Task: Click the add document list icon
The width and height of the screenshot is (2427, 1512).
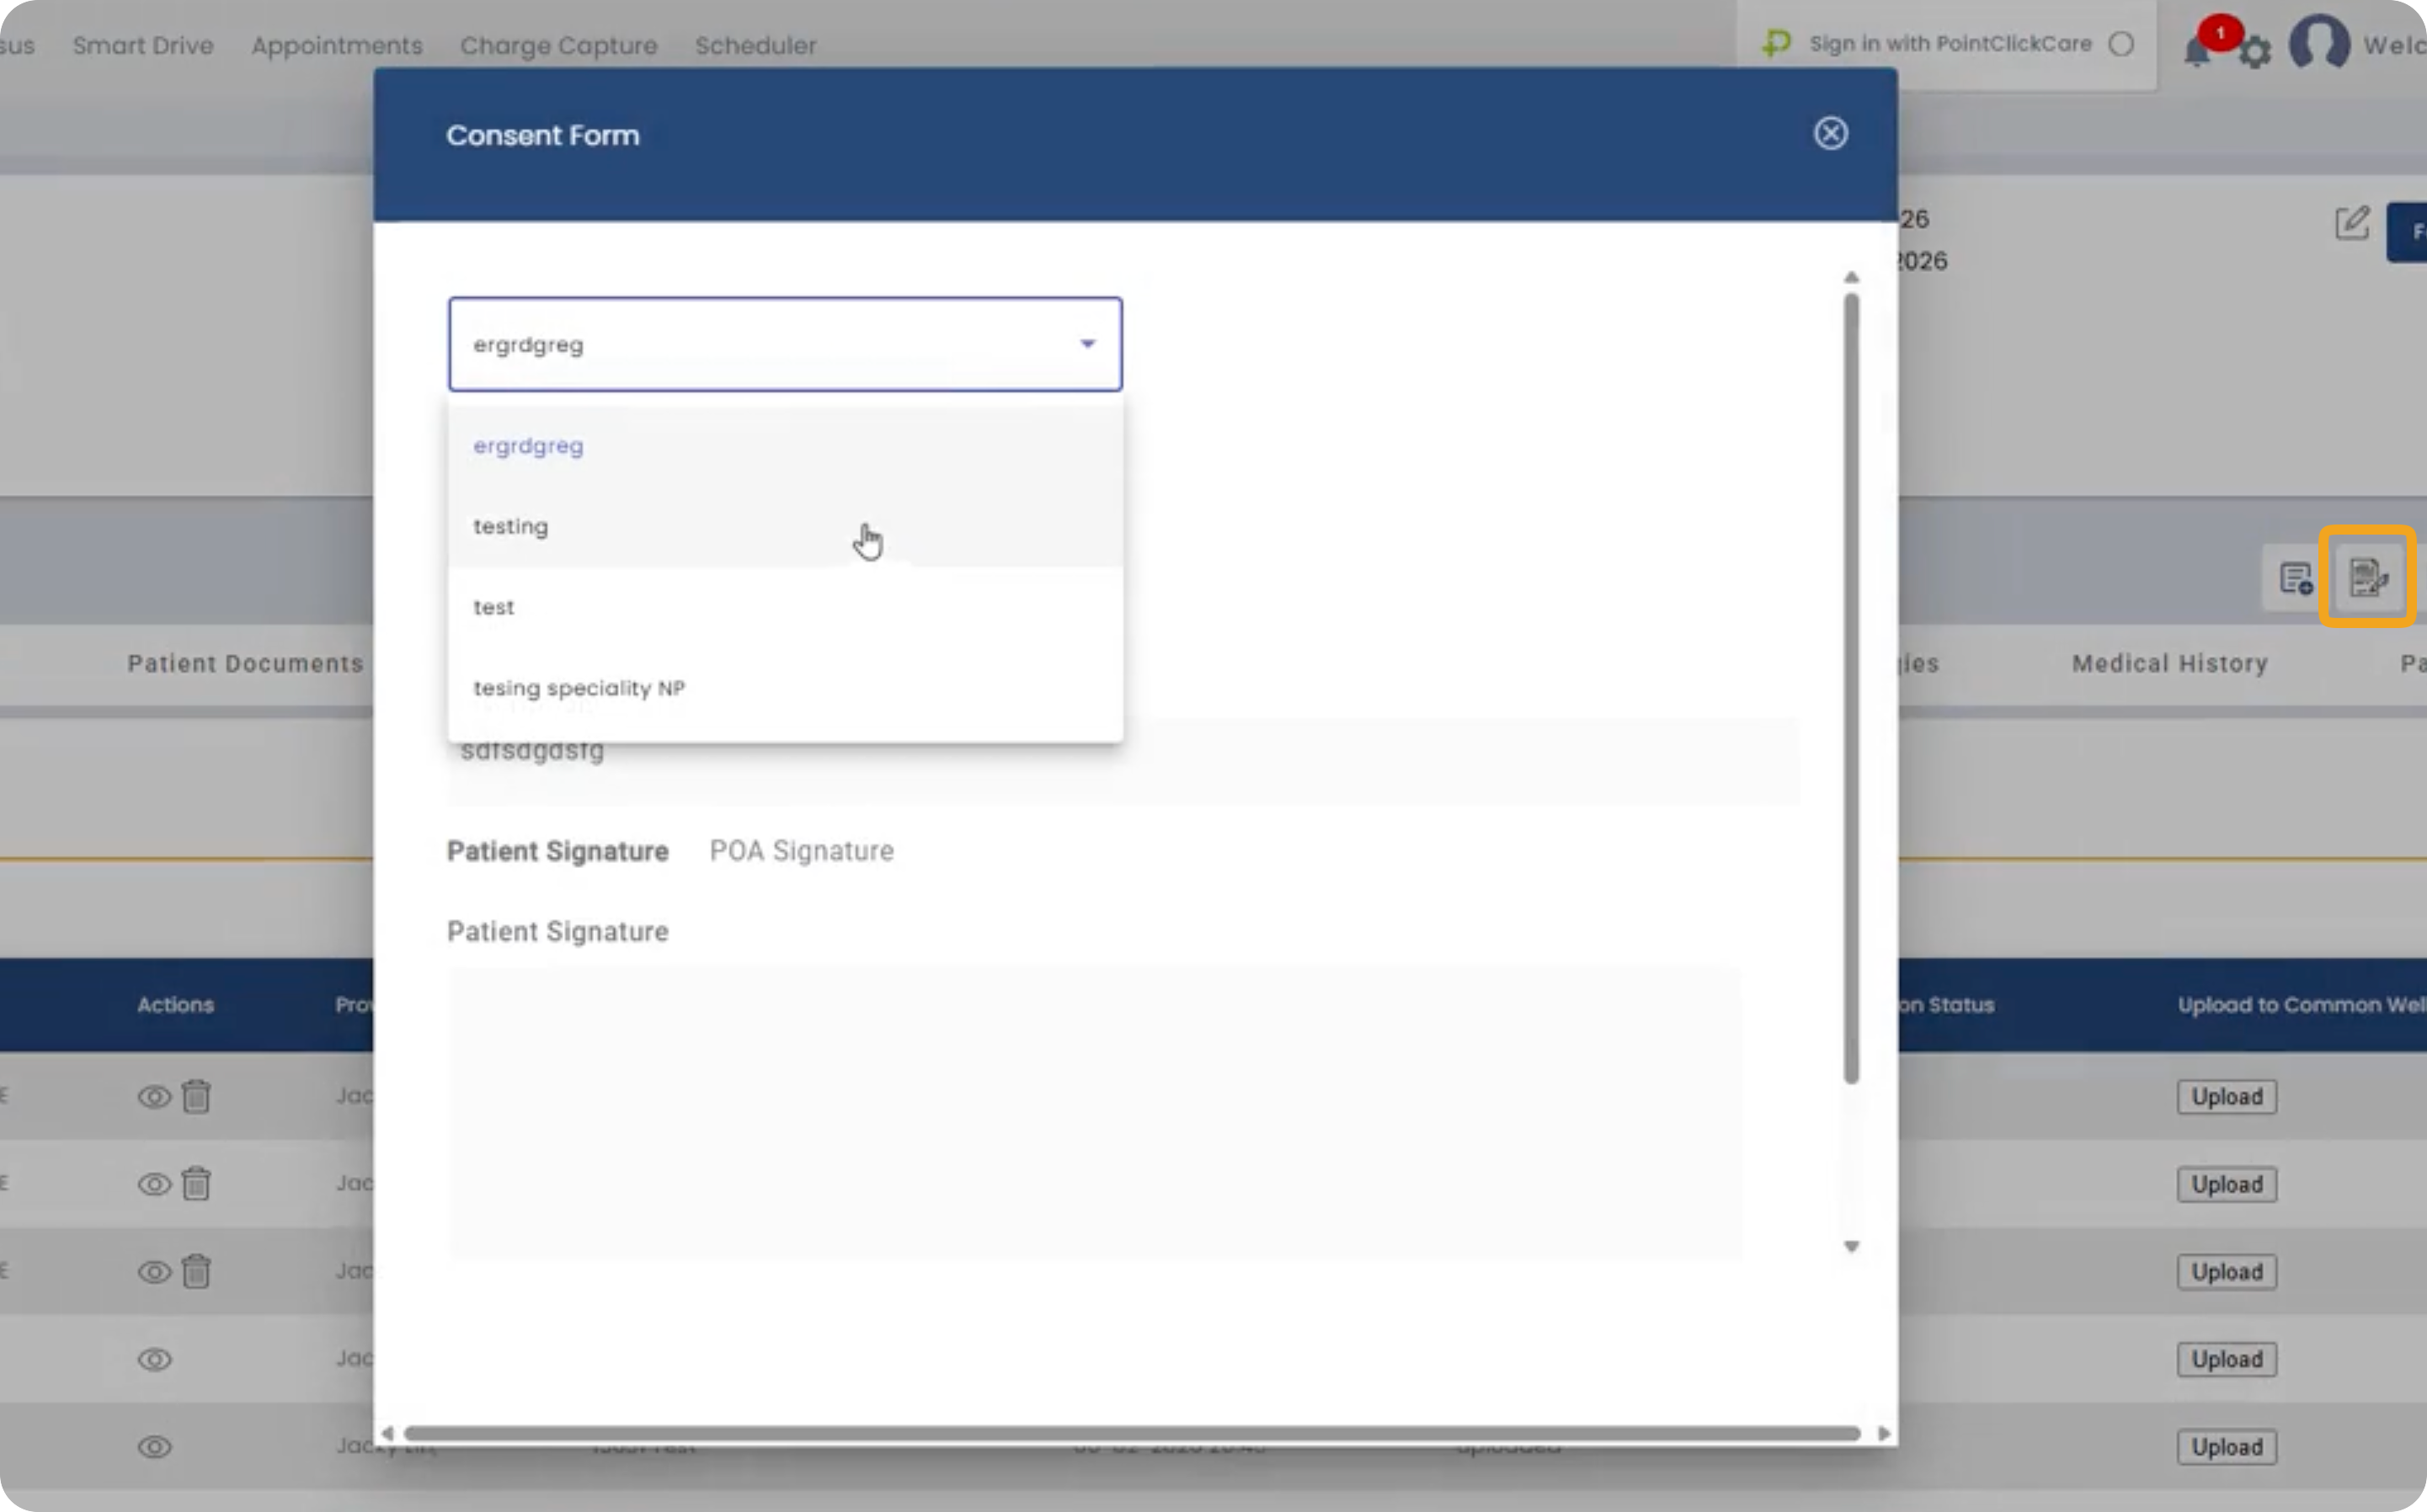Action: [x=2295, y=578]
